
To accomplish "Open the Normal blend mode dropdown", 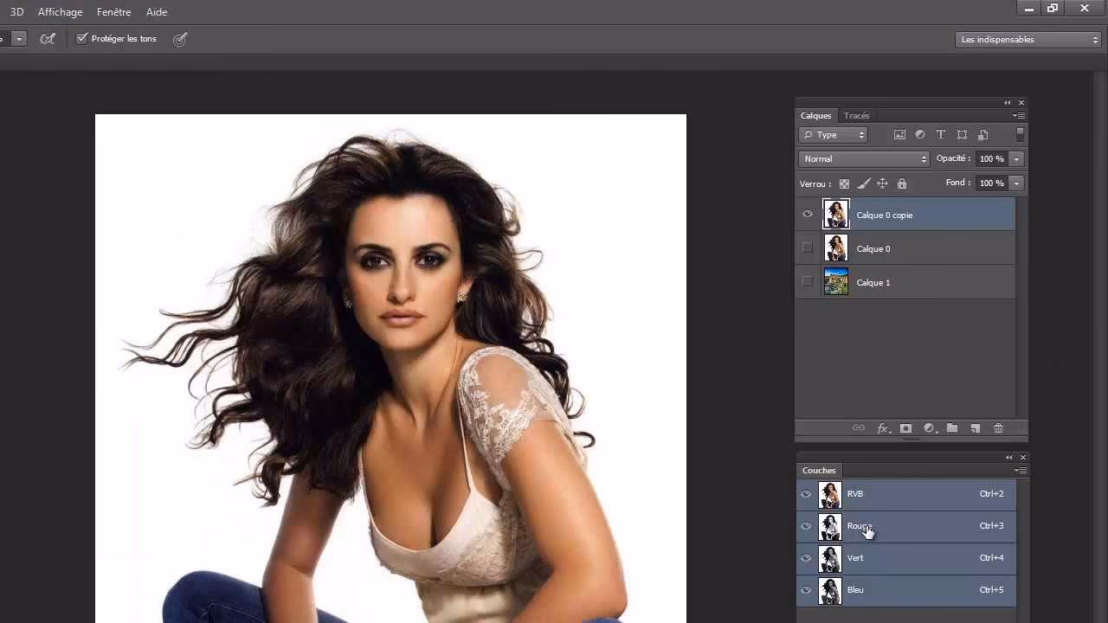I will pos(863,158).
